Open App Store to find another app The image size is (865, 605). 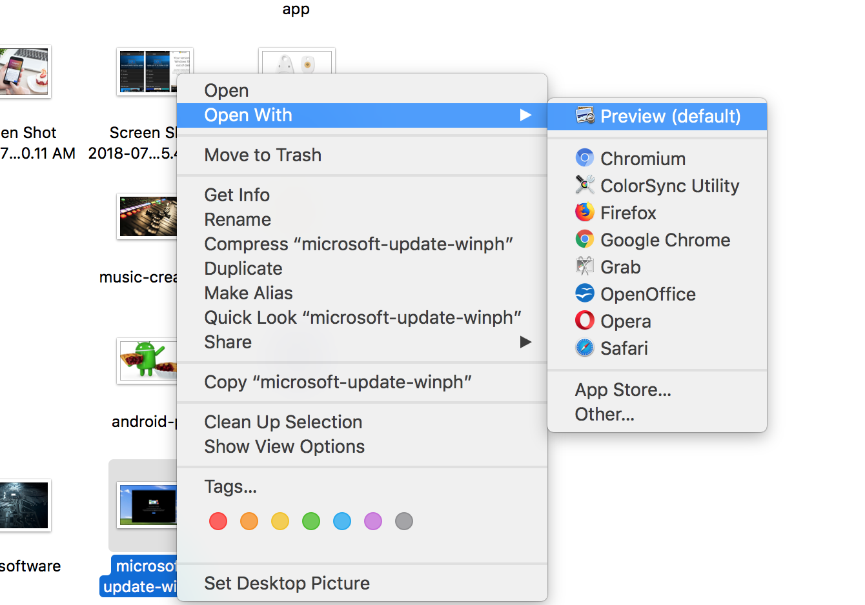pos(622,390)
